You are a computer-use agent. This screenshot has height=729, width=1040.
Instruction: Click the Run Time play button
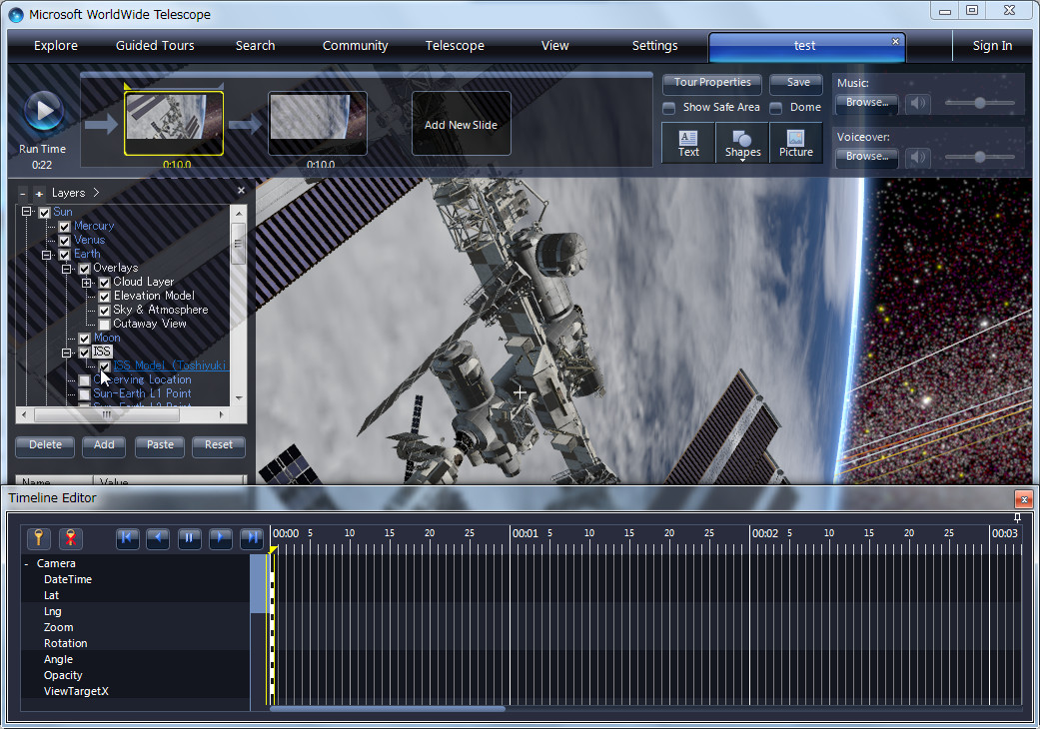[42, 110]
